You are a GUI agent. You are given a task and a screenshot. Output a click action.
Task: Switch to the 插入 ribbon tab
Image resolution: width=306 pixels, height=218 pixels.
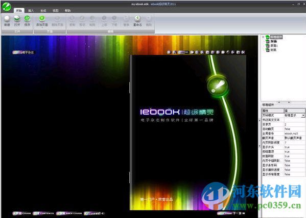click(x=31, y=11)
